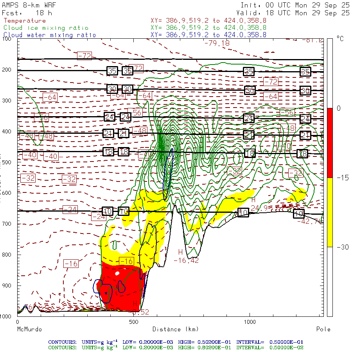Click the blue "Cloud water mixing ratio" label
This screenshot has width=352, height=352.
click(50, 35)
